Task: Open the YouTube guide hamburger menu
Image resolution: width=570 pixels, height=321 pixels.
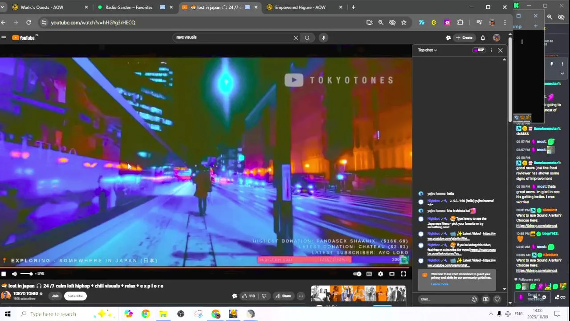Action: pyautogui.click(x=4, y=38)
